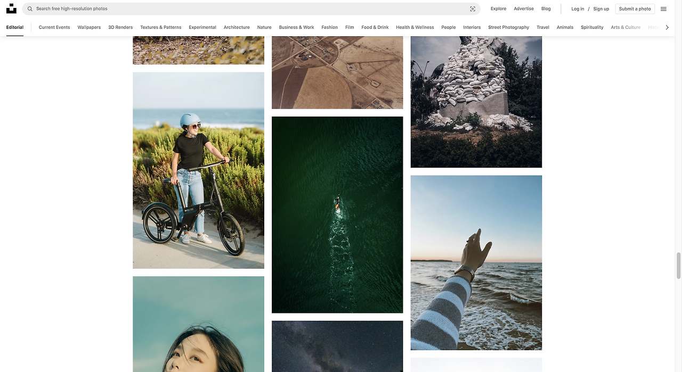The image size is (682, 372).
Task: Select Business & Work category
Action: [297, 27]
